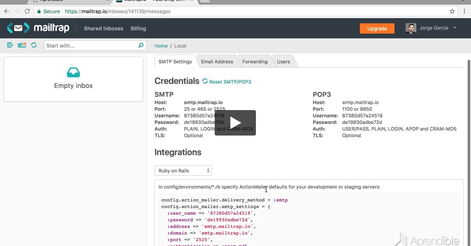Open the Shared Inboxes menu
The width and height of the screenshot is (471, 246).
(x=104, y=29)
